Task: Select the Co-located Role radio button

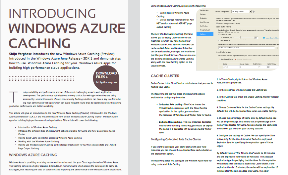Action: [x=218, y=34]
